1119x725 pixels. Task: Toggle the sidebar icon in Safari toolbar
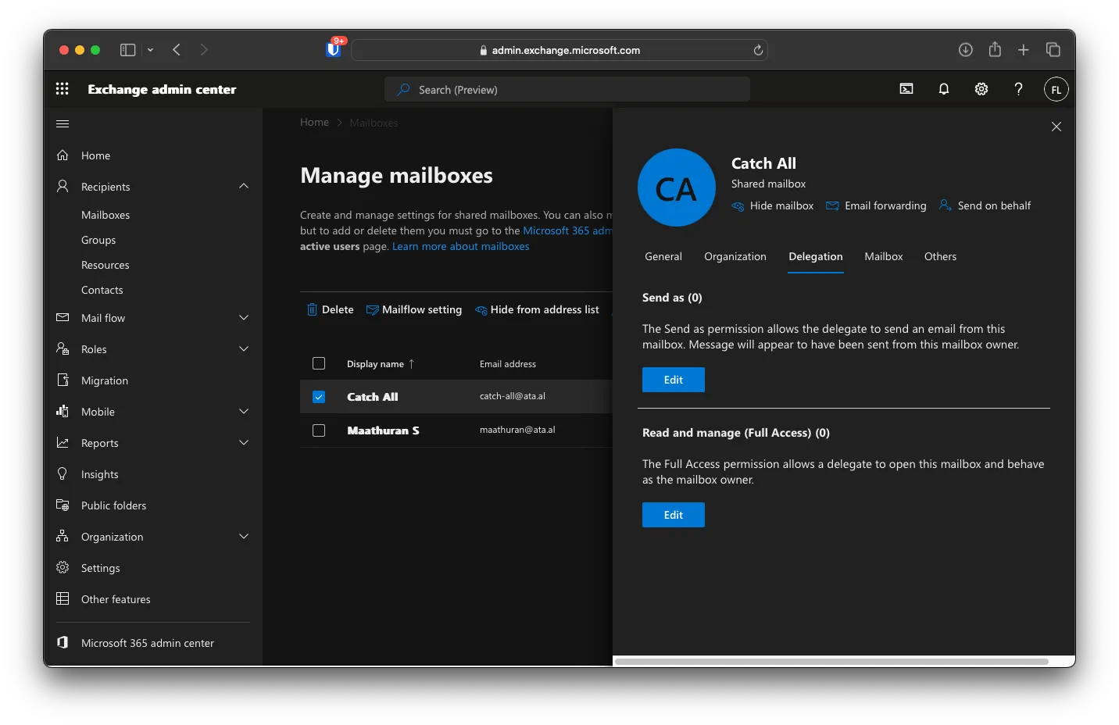[128, 50]
